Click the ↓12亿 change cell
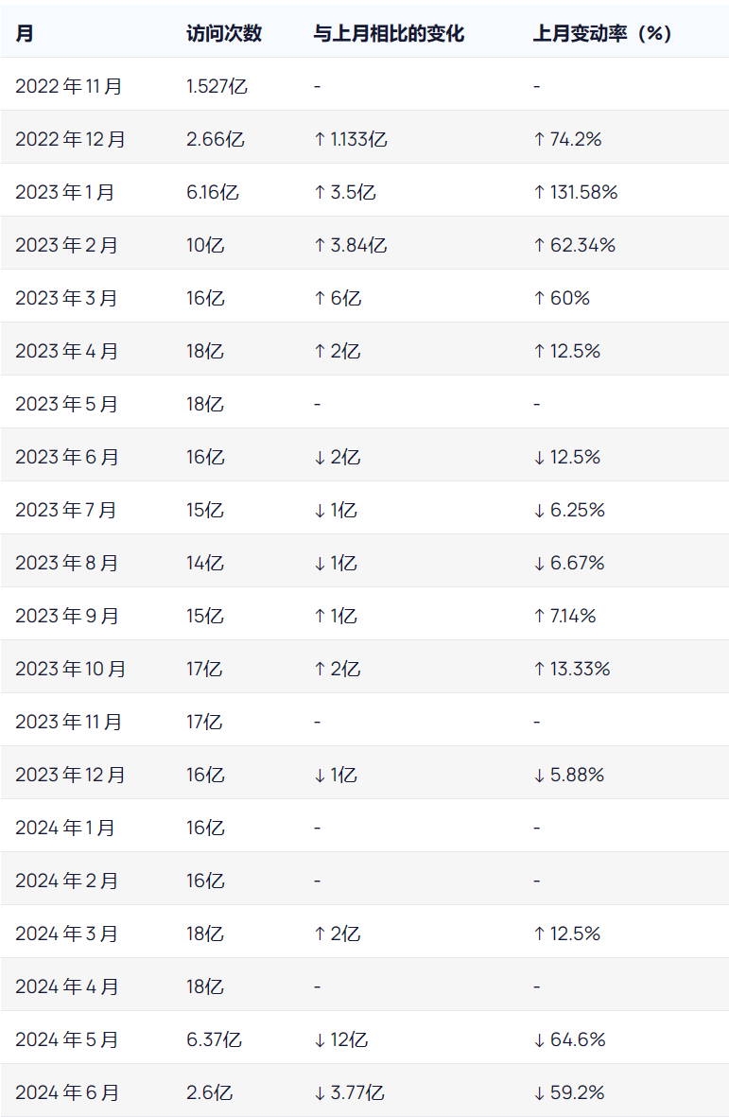Image resolution: width=729 pixels, height=1117 pixels. pos(340,1039)
